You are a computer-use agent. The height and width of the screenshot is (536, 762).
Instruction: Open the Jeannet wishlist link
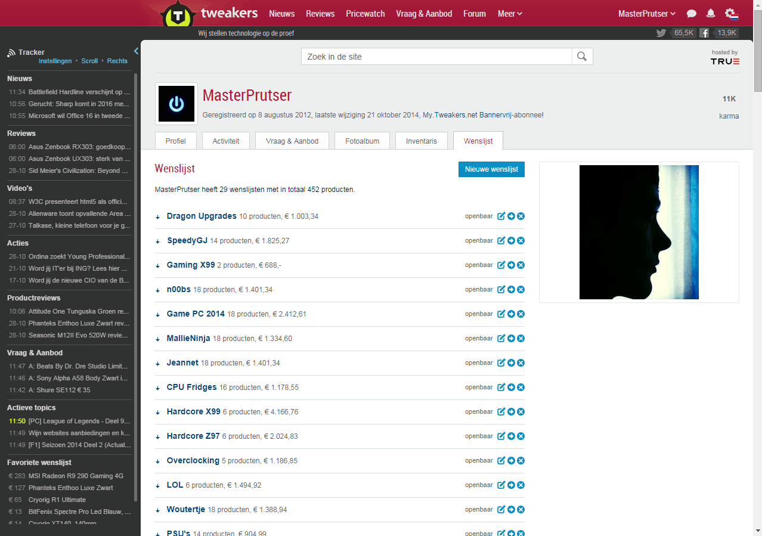(182, 363)
